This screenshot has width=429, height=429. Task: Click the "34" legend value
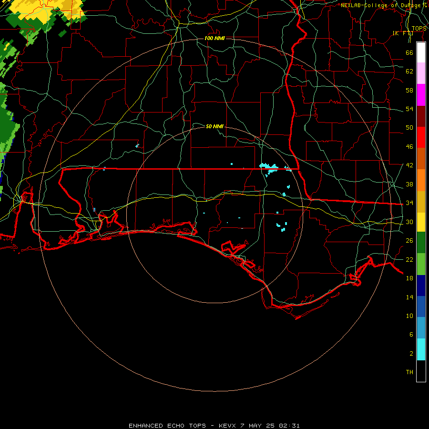pyautogui.click(x=409, y=203)
